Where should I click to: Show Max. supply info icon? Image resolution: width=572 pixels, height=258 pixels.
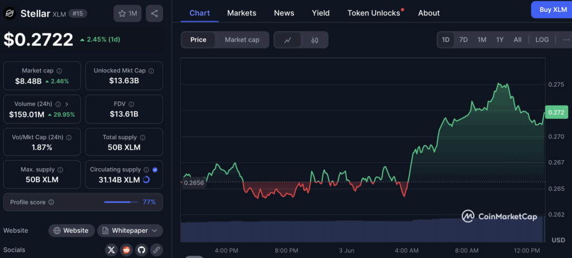(60, 170)
